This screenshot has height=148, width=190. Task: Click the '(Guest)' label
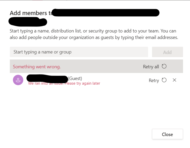[75, 78]
